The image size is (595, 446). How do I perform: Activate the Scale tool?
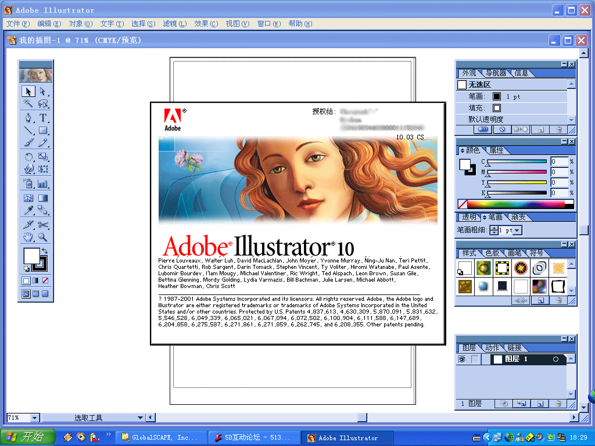coord(43,157)
